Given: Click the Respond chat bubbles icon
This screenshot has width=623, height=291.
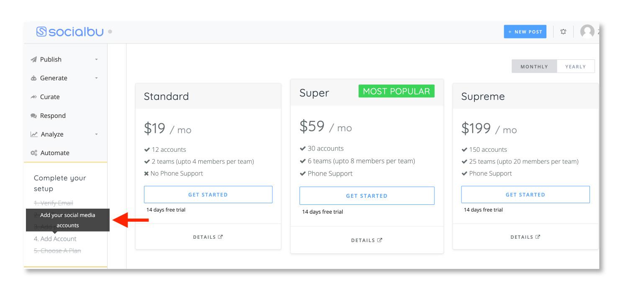Looking at the screenshot, I should tap(34, 116).
